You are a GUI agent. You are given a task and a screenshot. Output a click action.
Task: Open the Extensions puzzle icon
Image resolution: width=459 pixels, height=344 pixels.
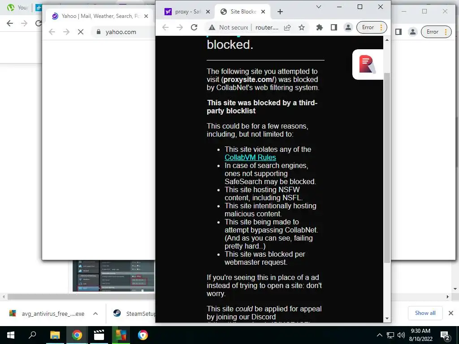click(319, 27)
